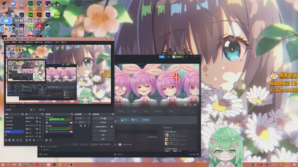Screen dimensions: 298x167
Task: Pop out the scenes dock panel
Action: point(23,114)
